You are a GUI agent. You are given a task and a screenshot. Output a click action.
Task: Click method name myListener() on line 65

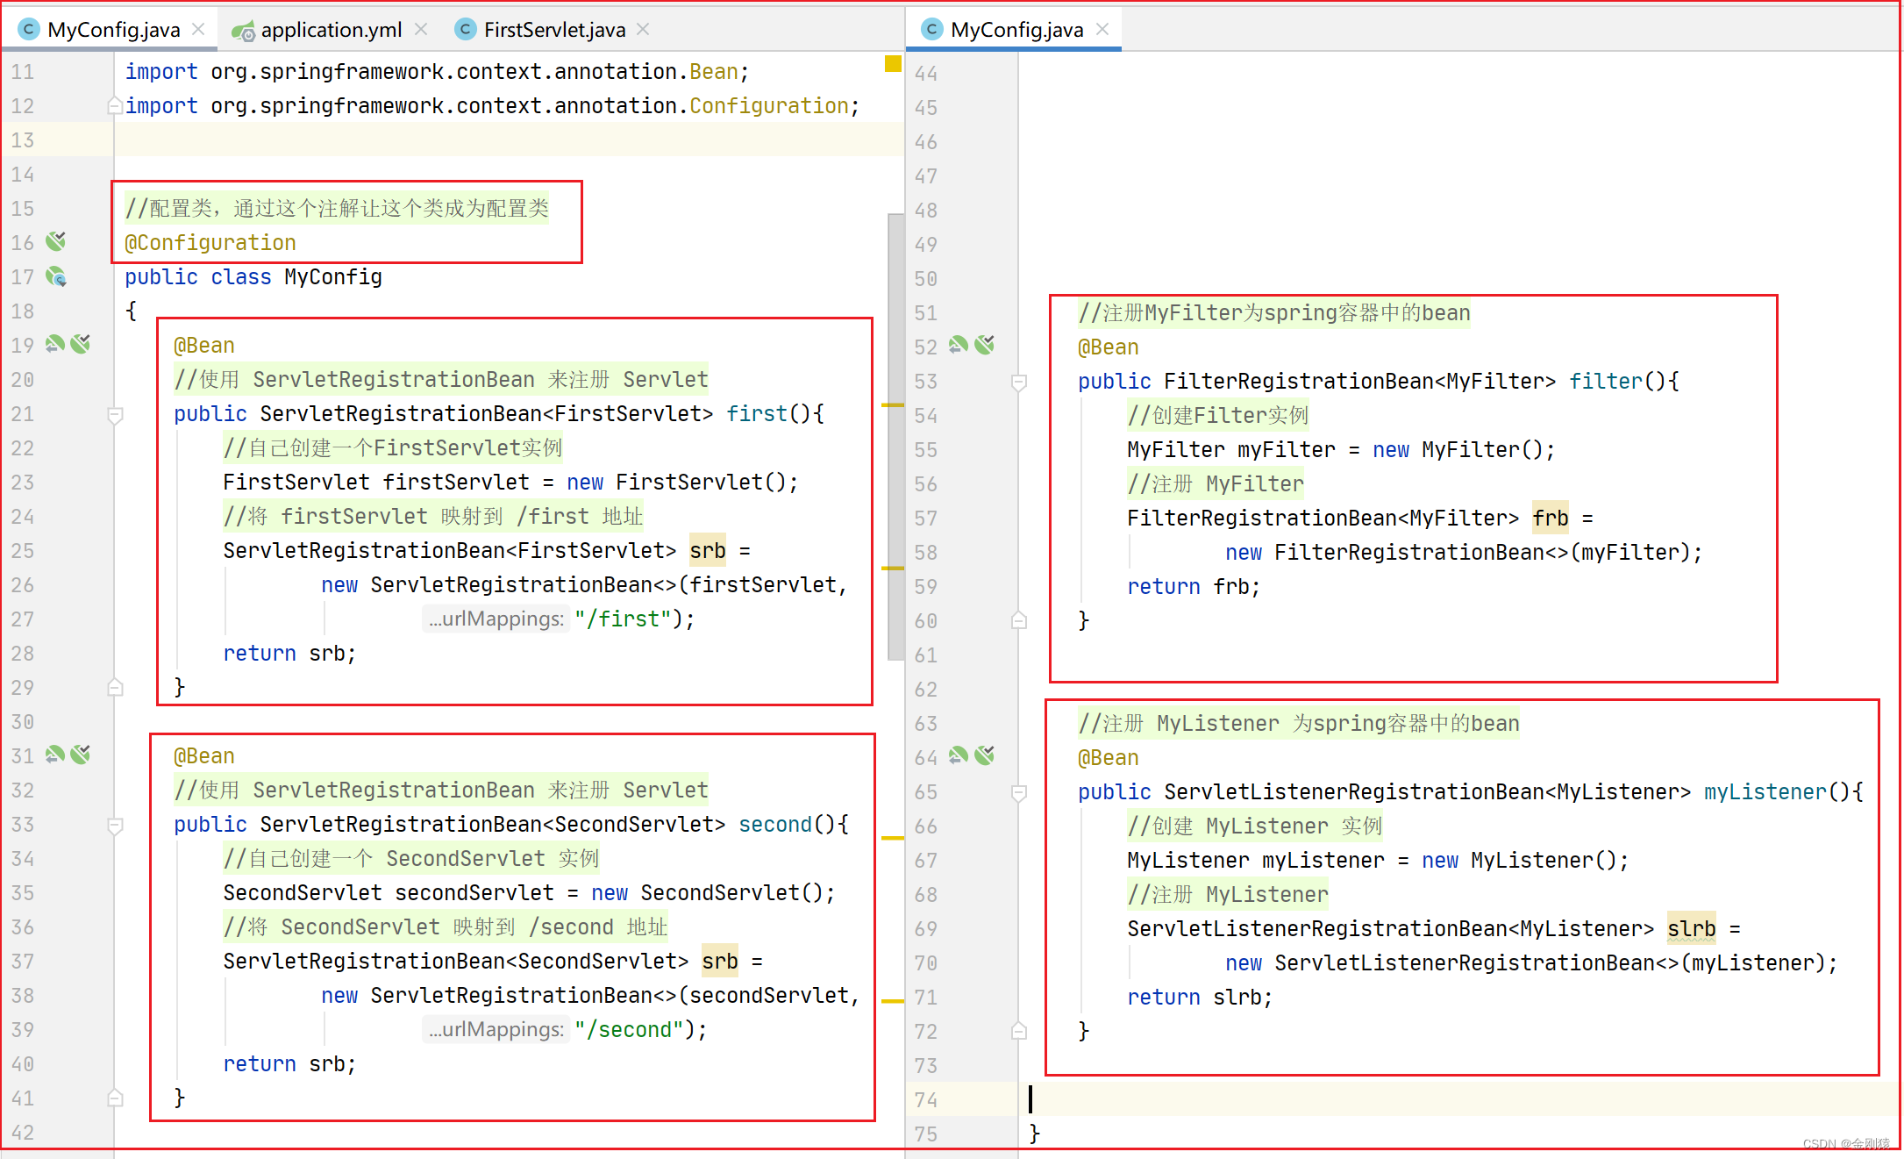tap(1765, 791)
